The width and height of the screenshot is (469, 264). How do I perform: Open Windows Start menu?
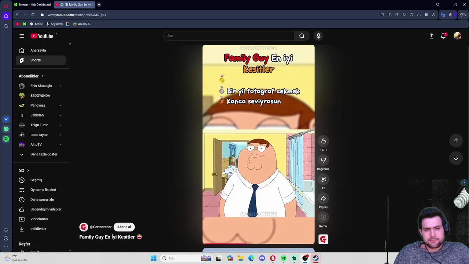(154, 258)
